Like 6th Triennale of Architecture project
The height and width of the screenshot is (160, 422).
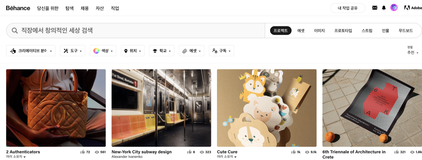click(397, 152)
